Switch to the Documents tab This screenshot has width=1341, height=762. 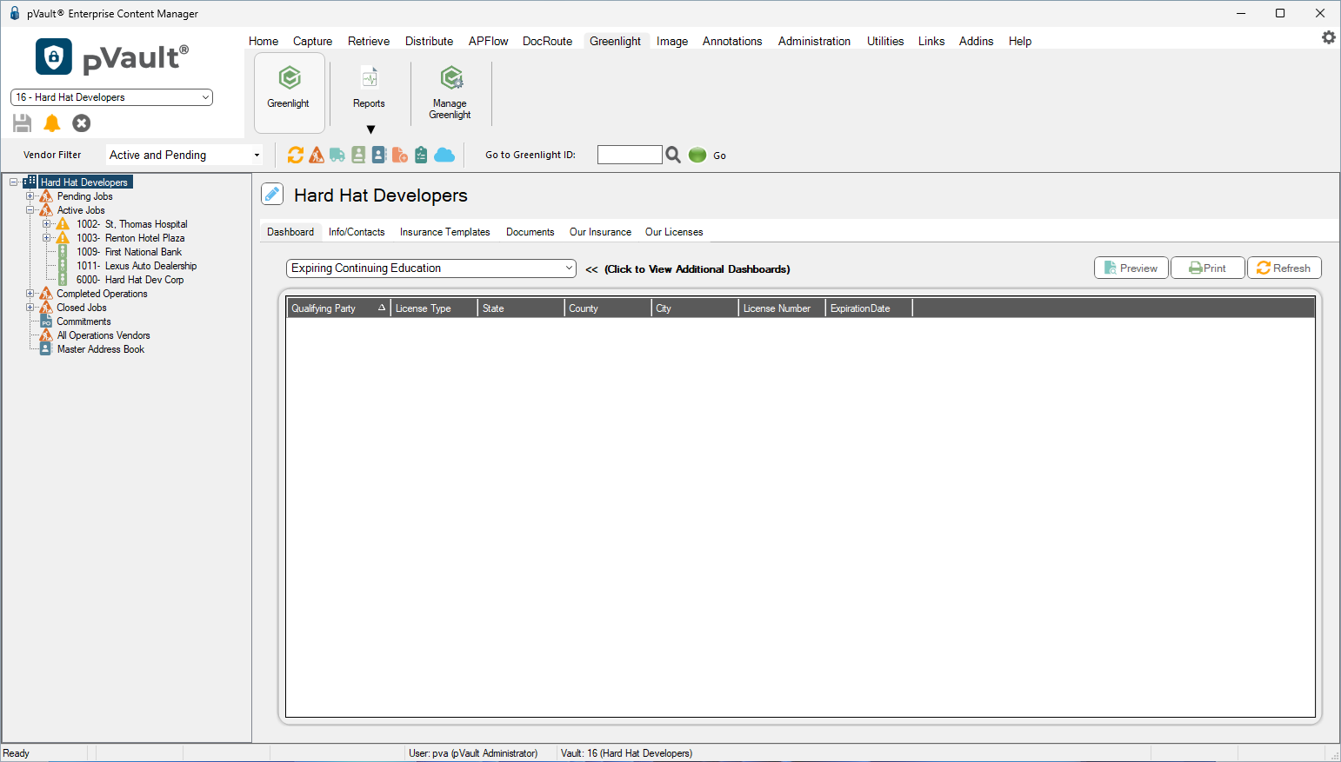click(530, 232)
